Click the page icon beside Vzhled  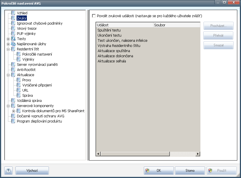(13, 13)
